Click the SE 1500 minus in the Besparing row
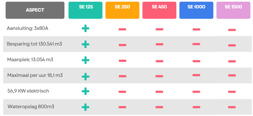 click(232, 45)
